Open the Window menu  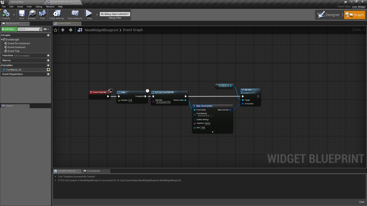pos(50,7)
